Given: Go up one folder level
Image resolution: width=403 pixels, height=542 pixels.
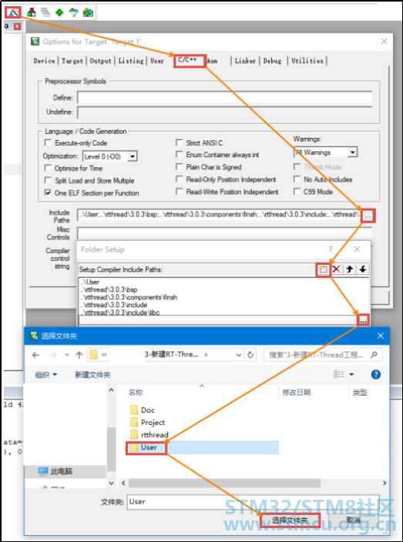Looking at the screenshot, I should 79,355.
